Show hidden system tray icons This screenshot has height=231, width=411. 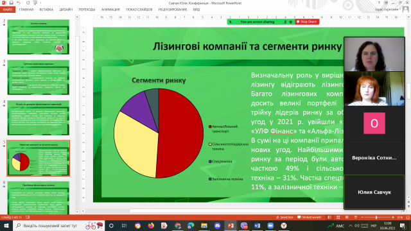[x=351, y=225]
